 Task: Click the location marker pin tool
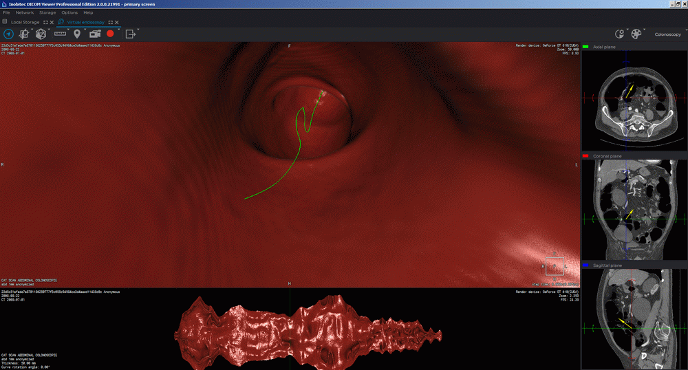(76, 33)
